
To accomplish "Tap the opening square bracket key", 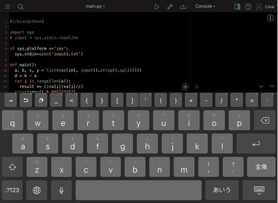I will click(x=117, y=100).
